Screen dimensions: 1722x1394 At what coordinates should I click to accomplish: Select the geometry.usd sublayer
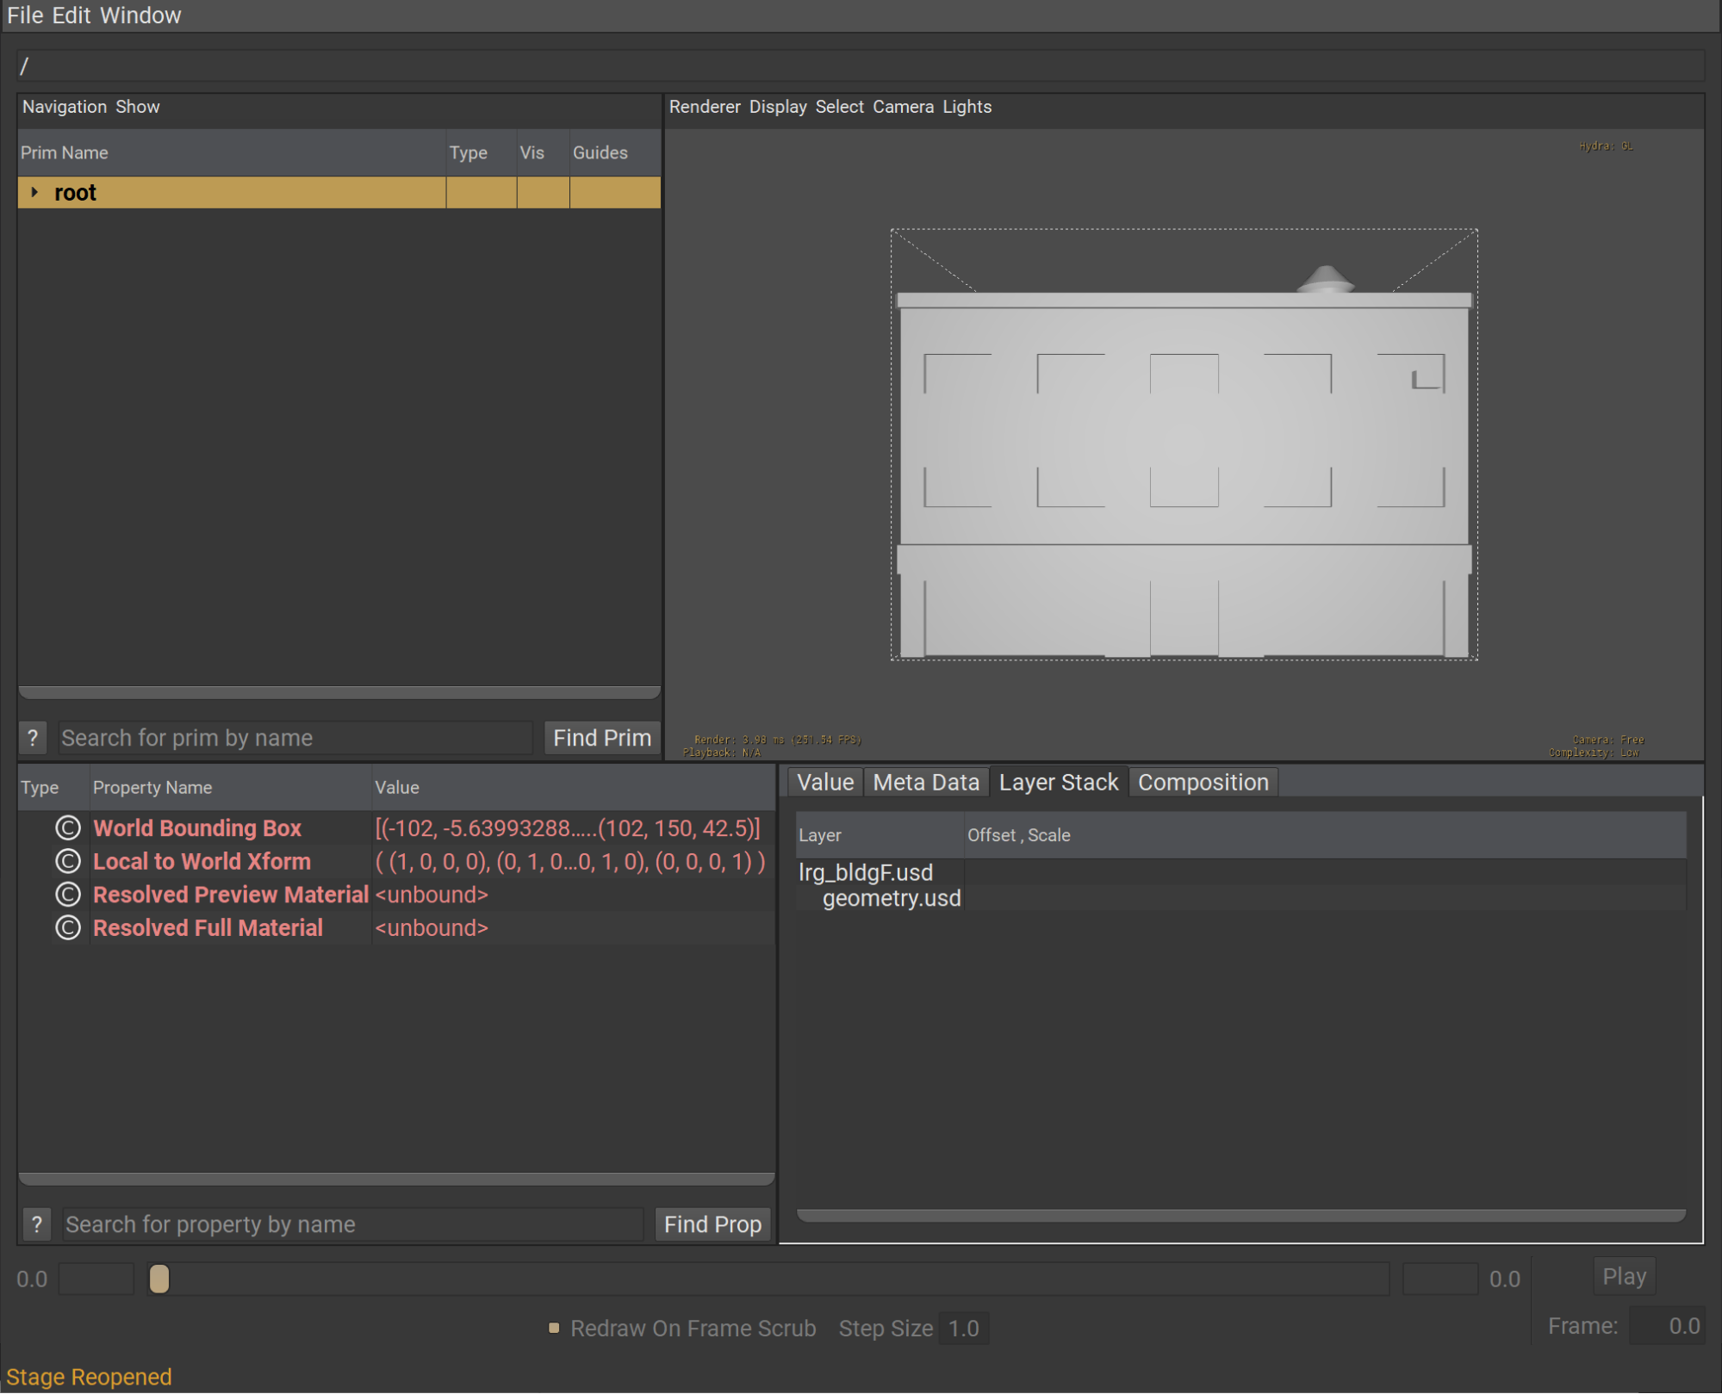tap(892, 899)
